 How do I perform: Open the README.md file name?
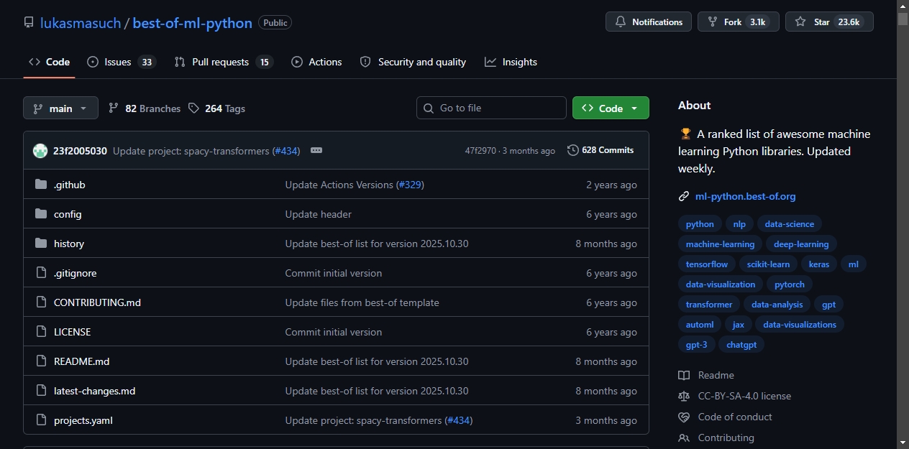81,361
